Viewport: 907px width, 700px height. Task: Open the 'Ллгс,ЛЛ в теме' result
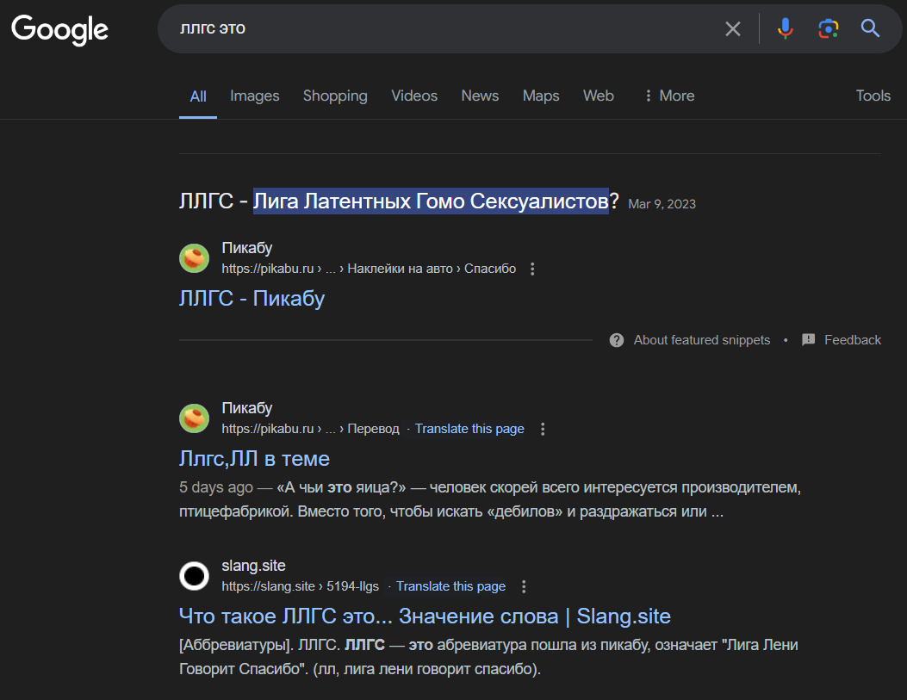[x=254, y=458]
